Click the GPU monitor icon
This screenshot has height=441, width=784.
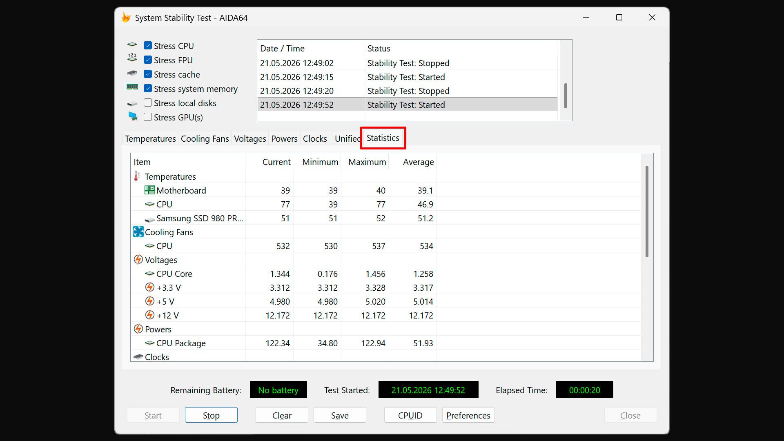[133, 116]
